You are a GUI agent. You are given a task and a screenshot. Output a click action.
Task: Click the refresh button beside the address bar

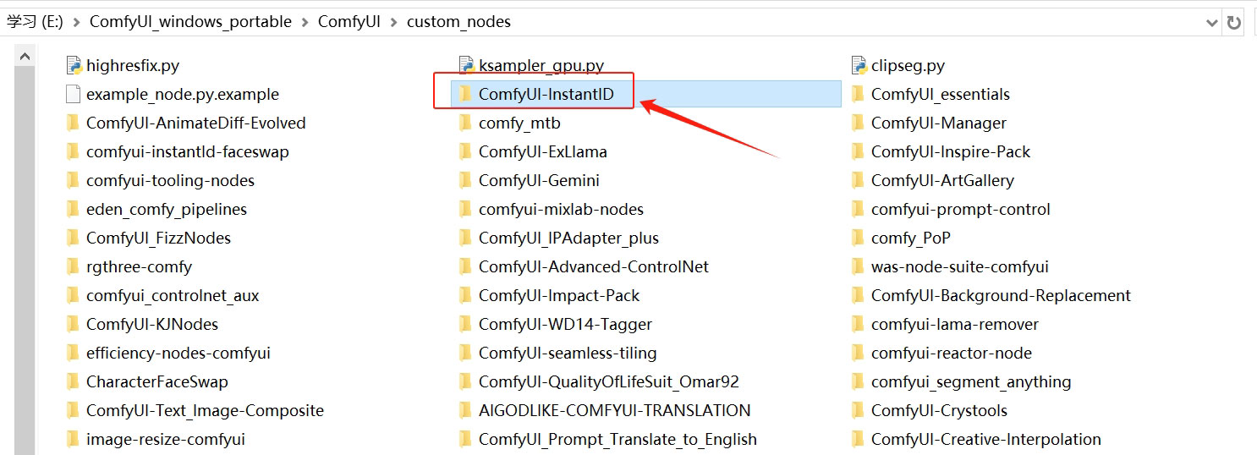(x=1234, y=22)
